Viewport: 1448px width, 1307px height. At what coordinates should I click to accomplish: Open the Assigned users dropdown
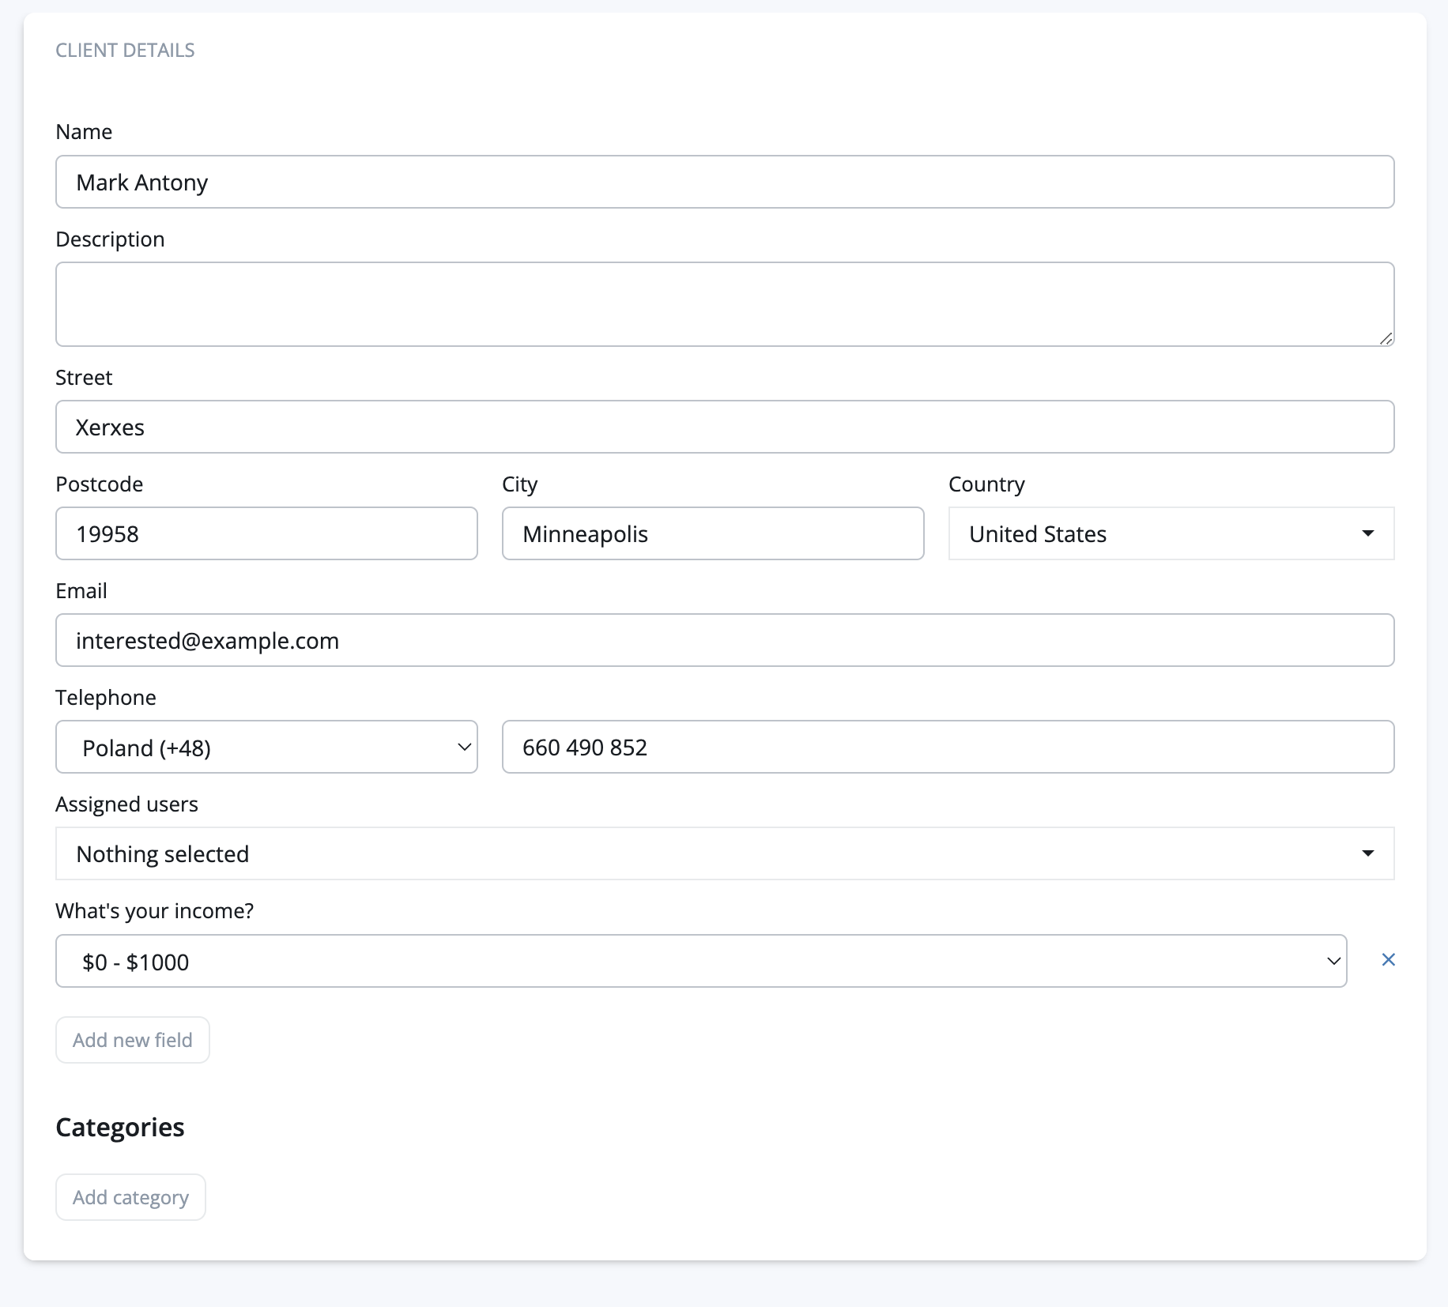[724, 854]
